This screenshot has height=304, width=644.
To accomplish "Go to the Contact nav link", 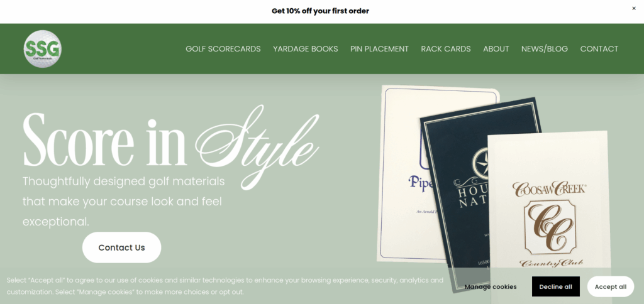I will coord(599,49).
